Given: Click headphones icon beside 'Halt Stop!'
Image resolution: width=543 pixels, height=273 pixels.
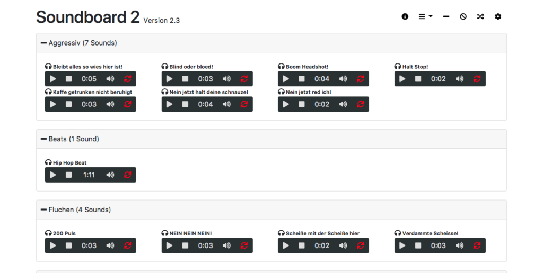Looking at the screenshot, I should 398,66.
